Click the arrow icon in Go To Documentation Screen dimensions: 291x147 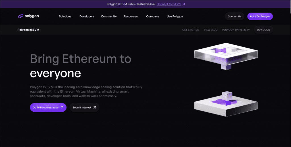pyautogui.click(x=62, y=107)
